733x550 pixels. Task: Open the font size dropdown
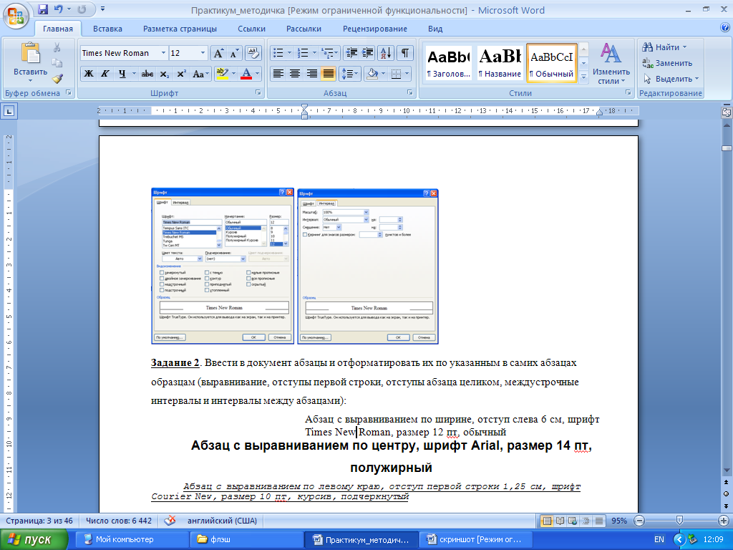(x=203, y=53)
